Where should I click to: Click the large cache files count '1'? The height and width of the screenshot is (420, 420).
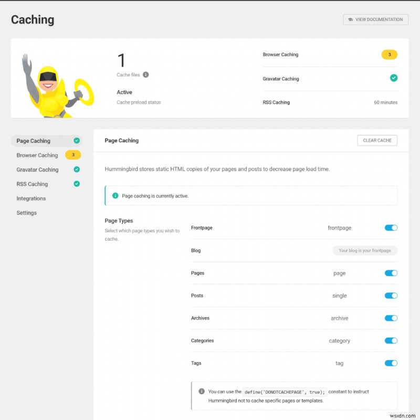[x=121, y=60]
